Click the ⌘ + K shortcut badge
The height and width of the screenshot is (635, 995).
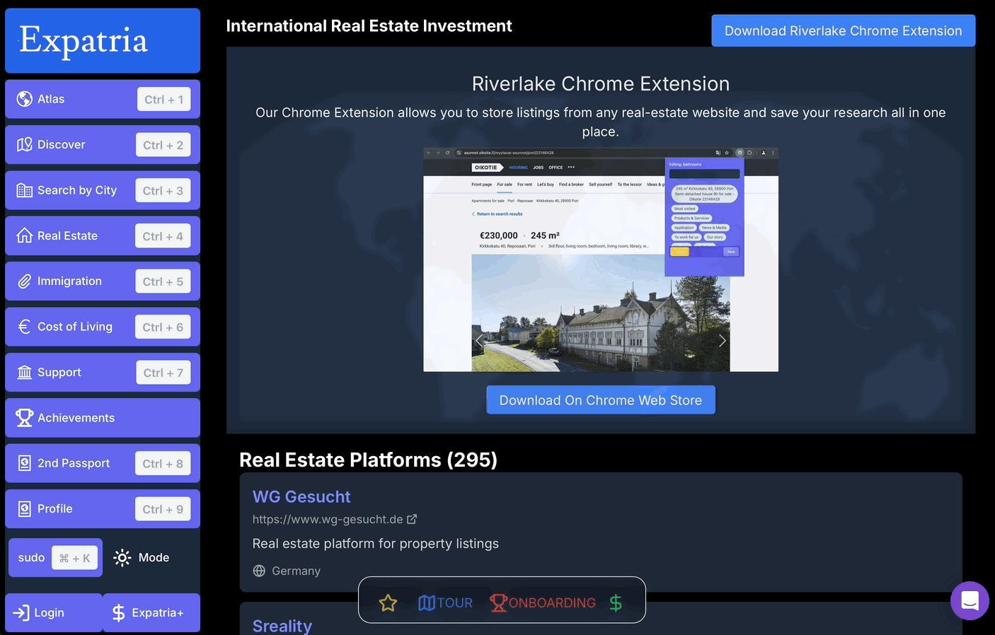click(x=75, y=559)
